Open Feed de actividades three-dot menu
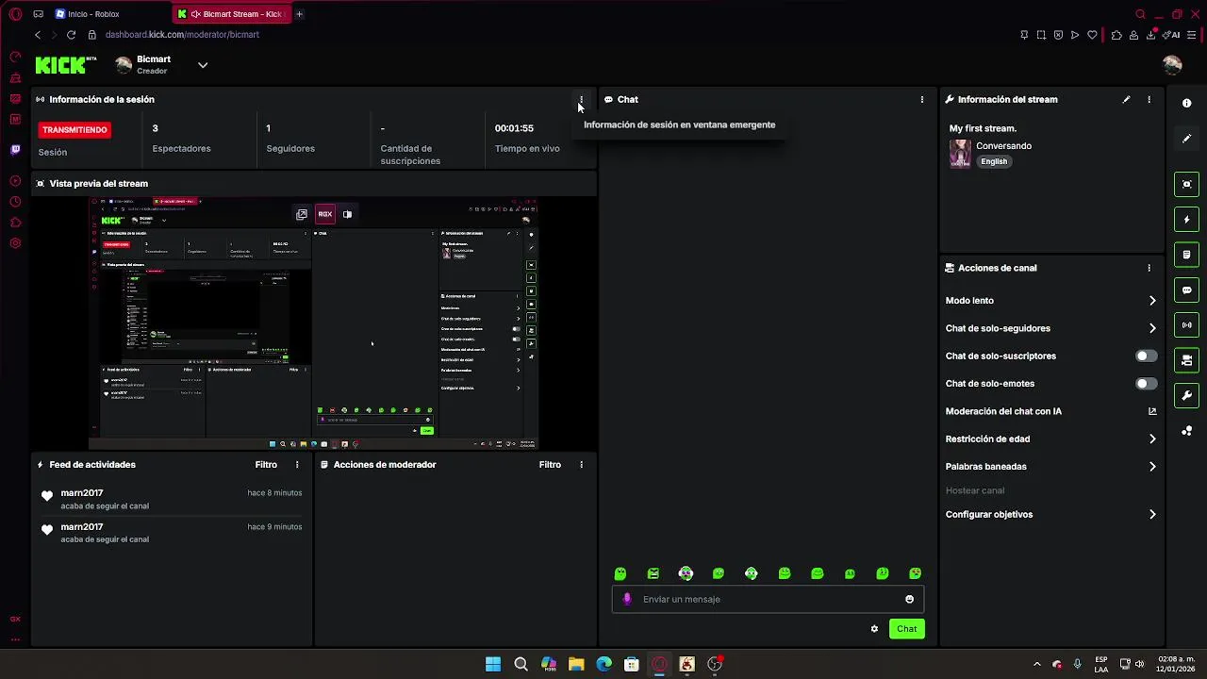This screenshot has width=1207, height=679. [298, 465]
